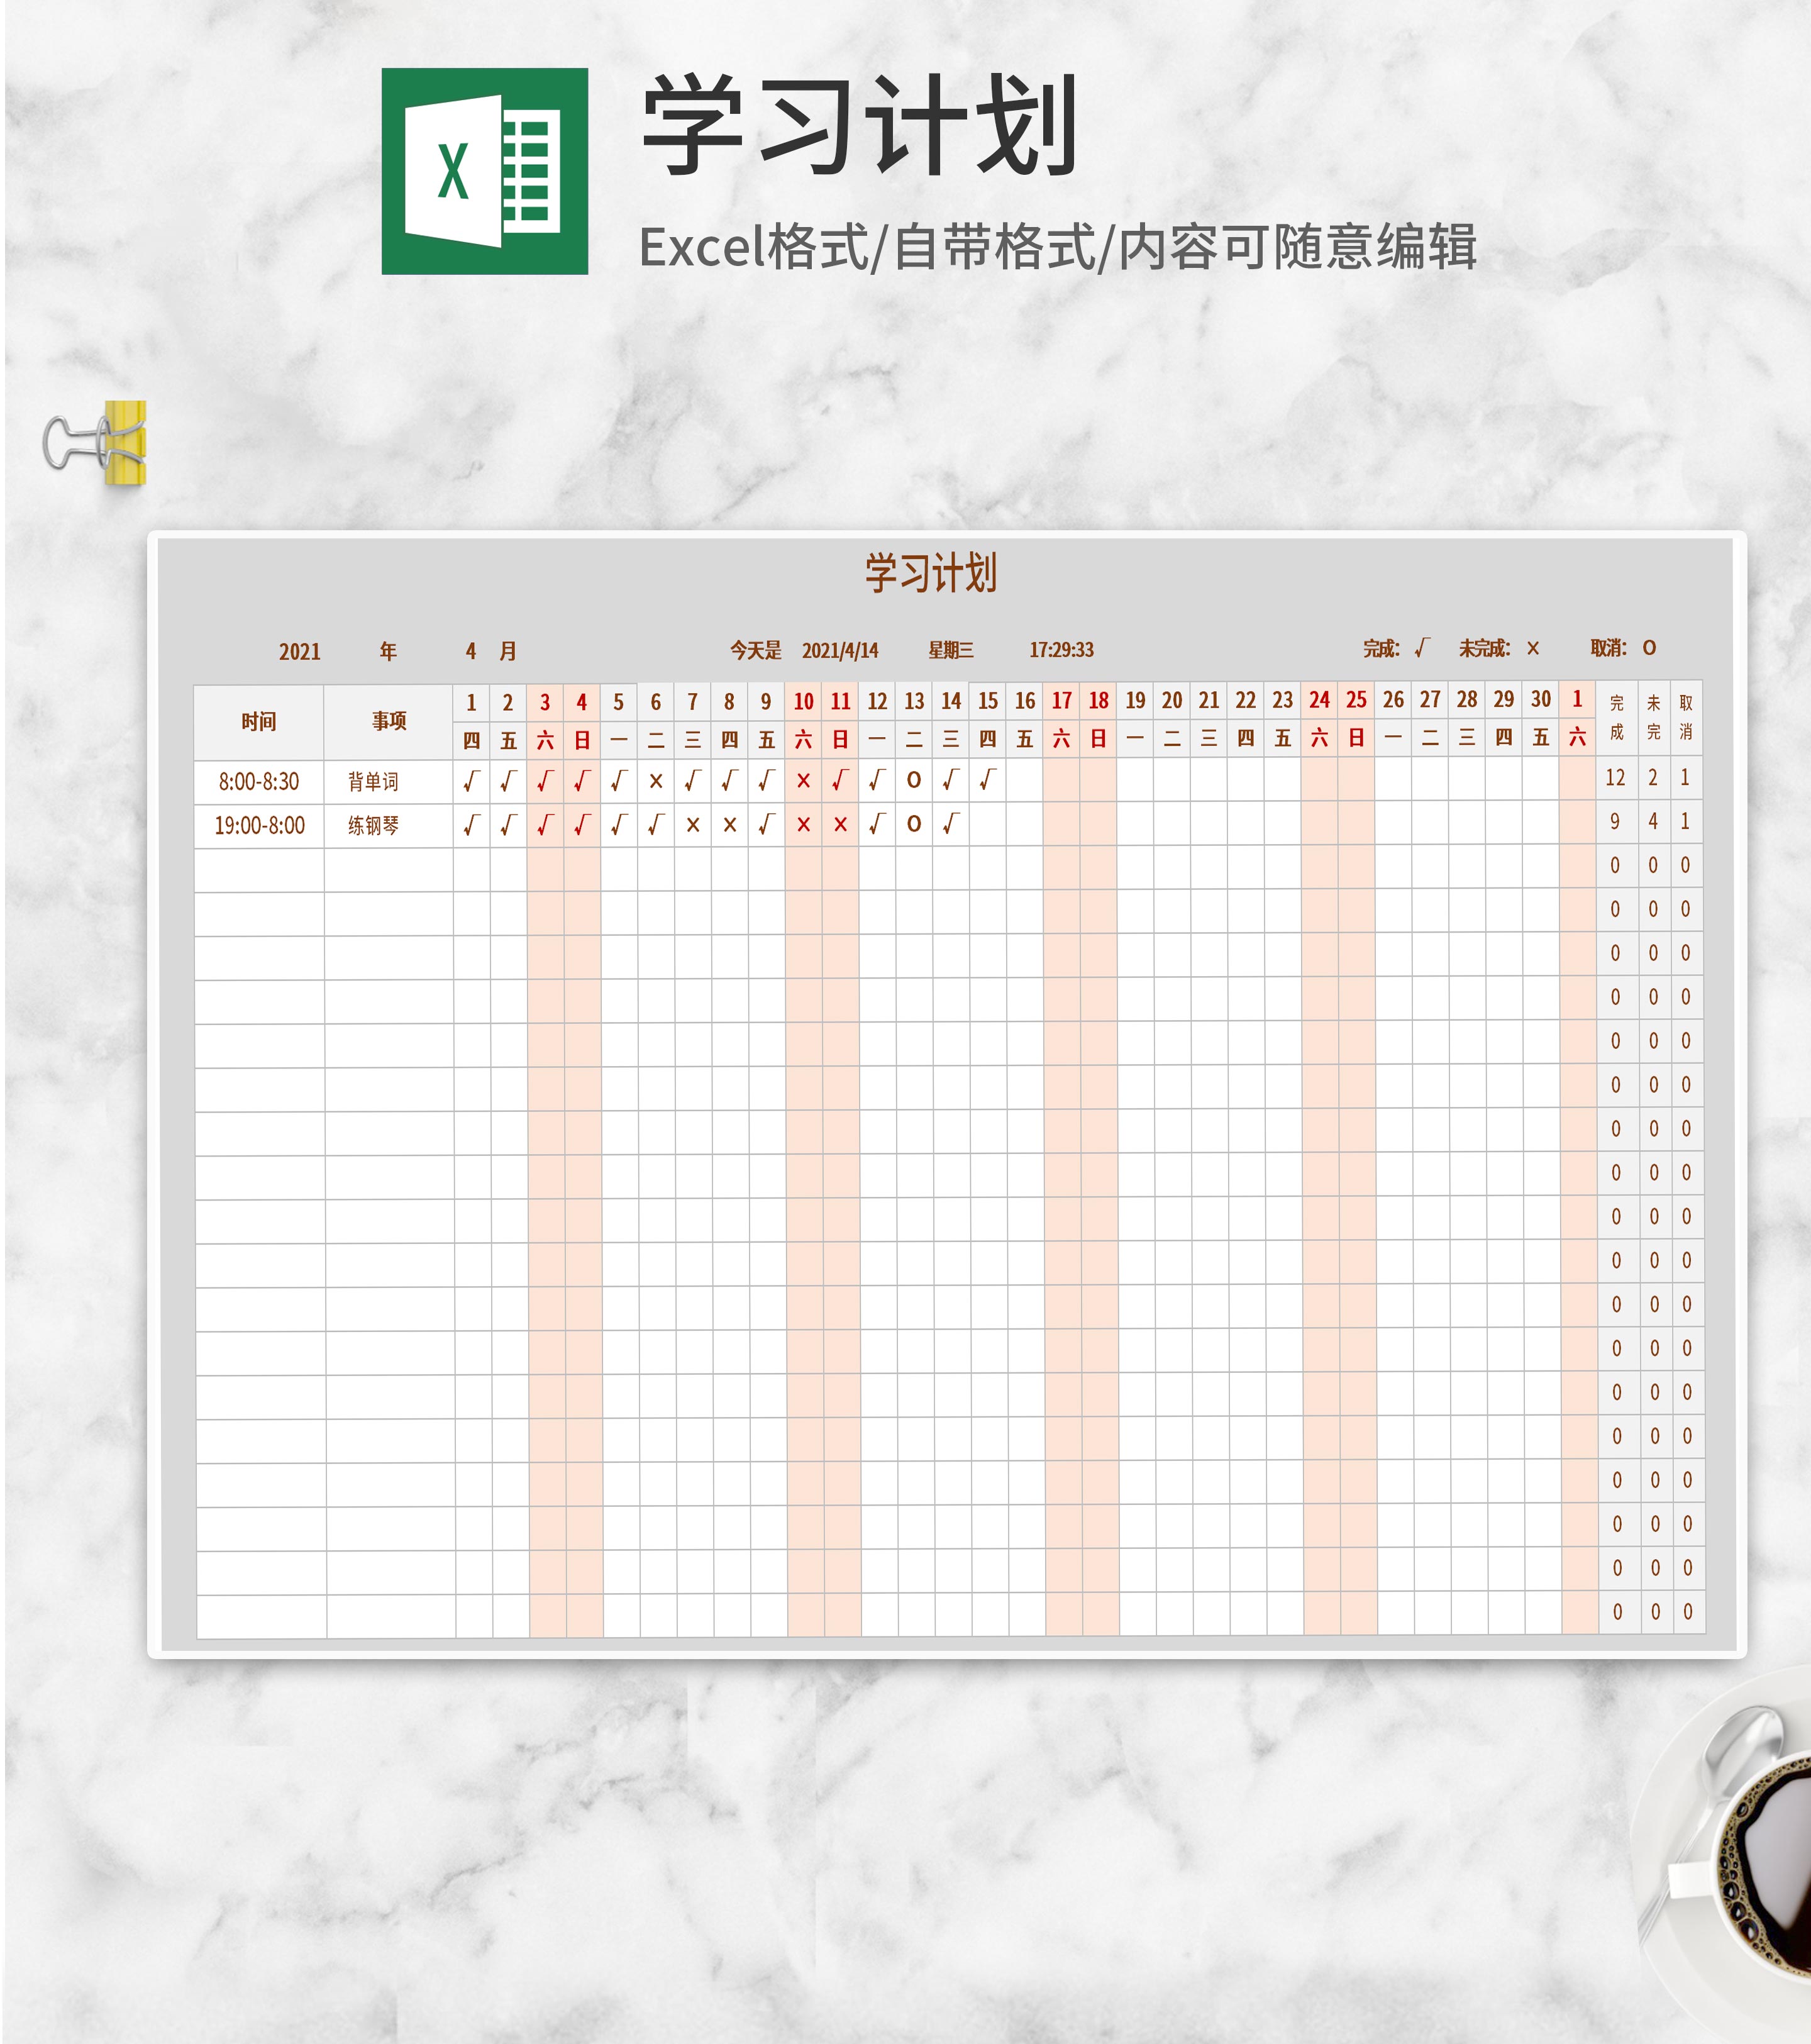This screenshot has height=2044, width=1811.
Task: Click the red 六 weekday label under day 17
Action: (1061, 738)
